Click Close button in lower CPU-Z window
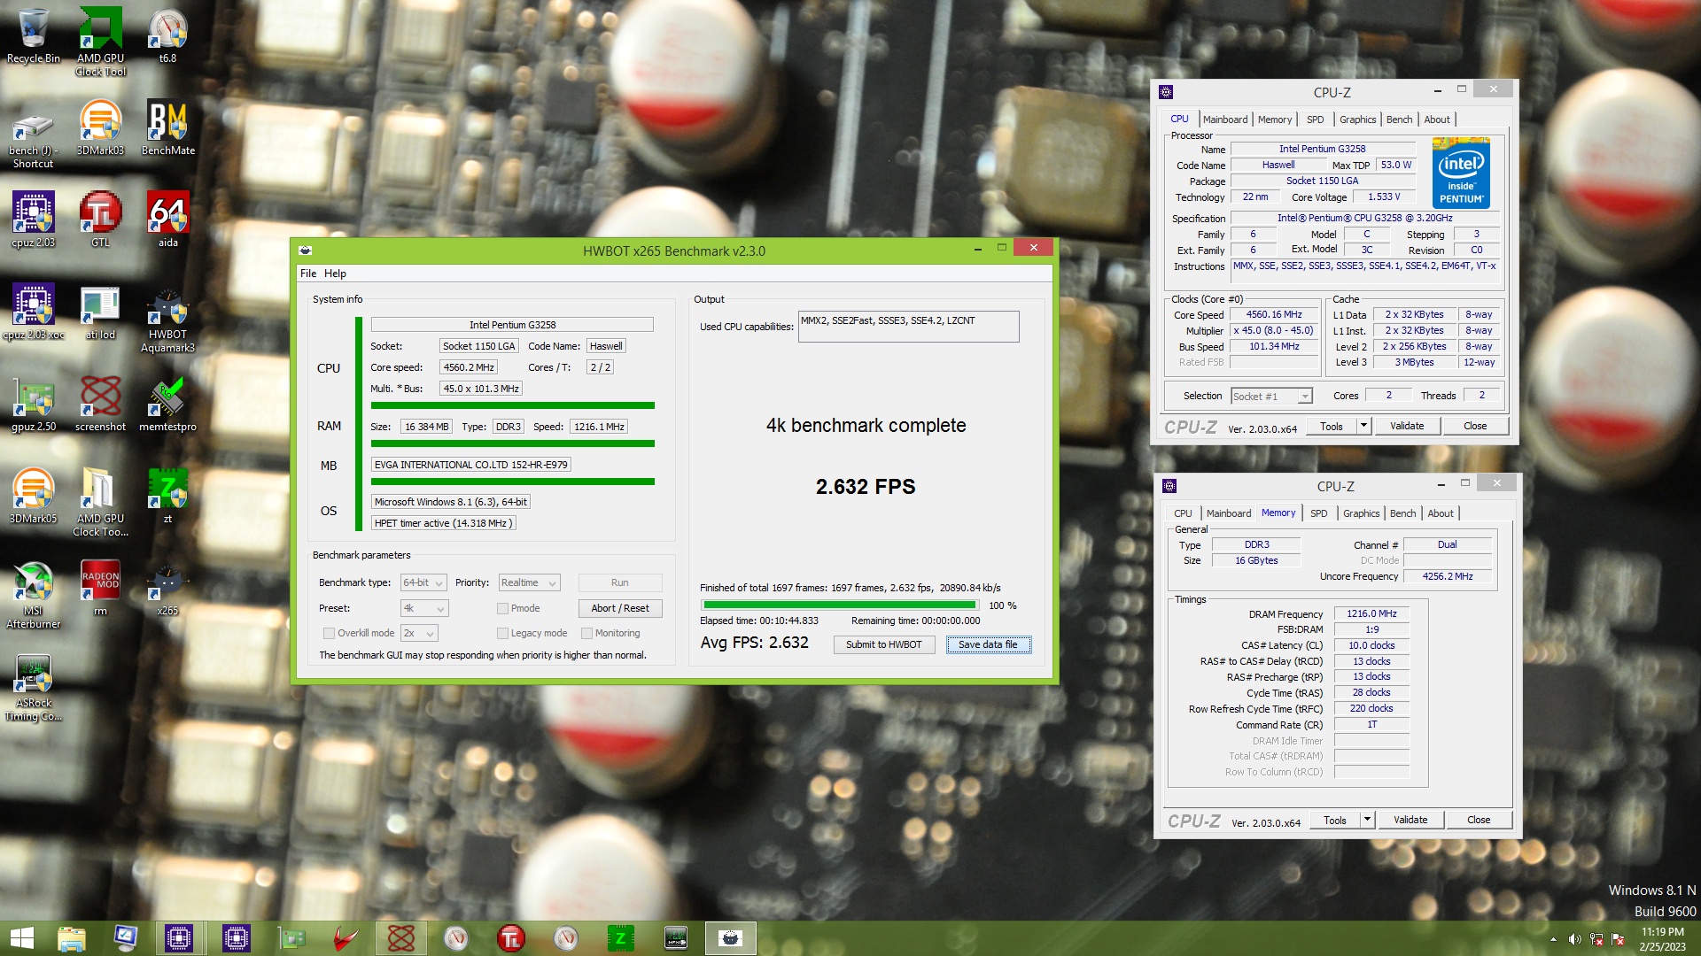The image size is (1701, 956). pos(1479,820)
